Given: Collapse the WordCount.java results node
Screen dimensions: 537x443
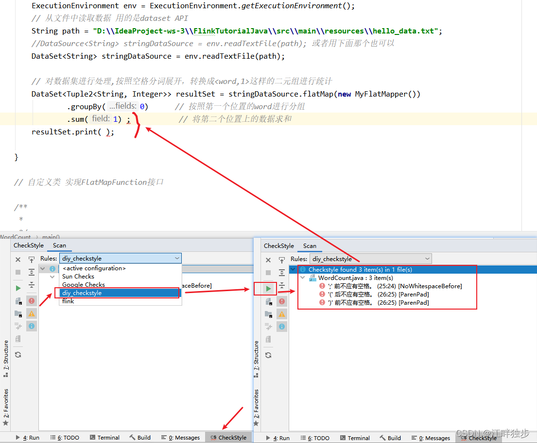Looking at the screenshot, I should (x=303, y=278).
